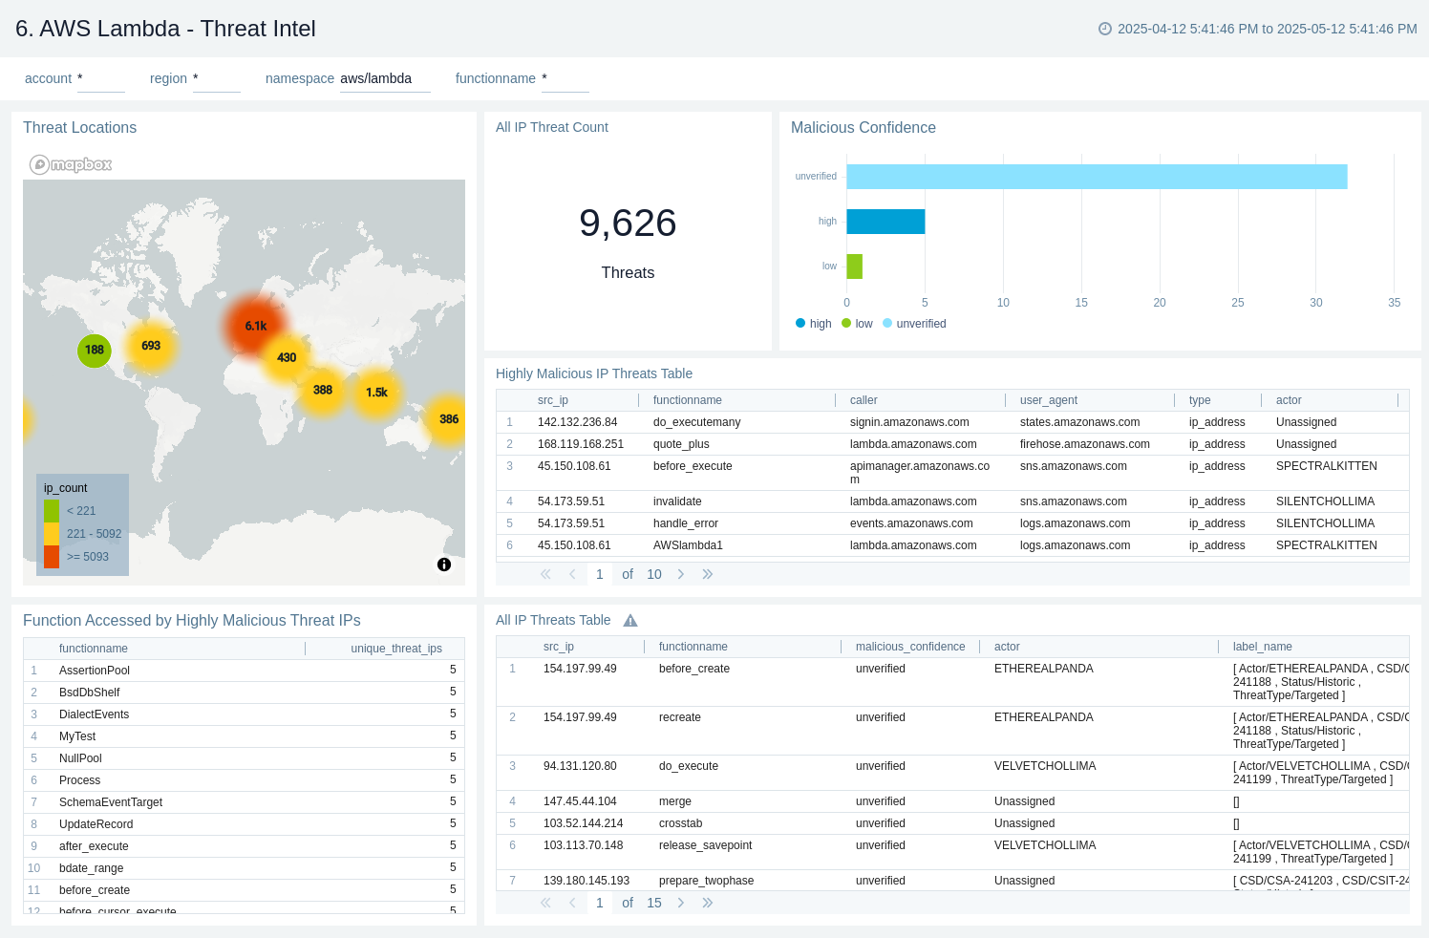Toggle the 'unverified' legend series

pyautogui.click(x=914, y=324)
